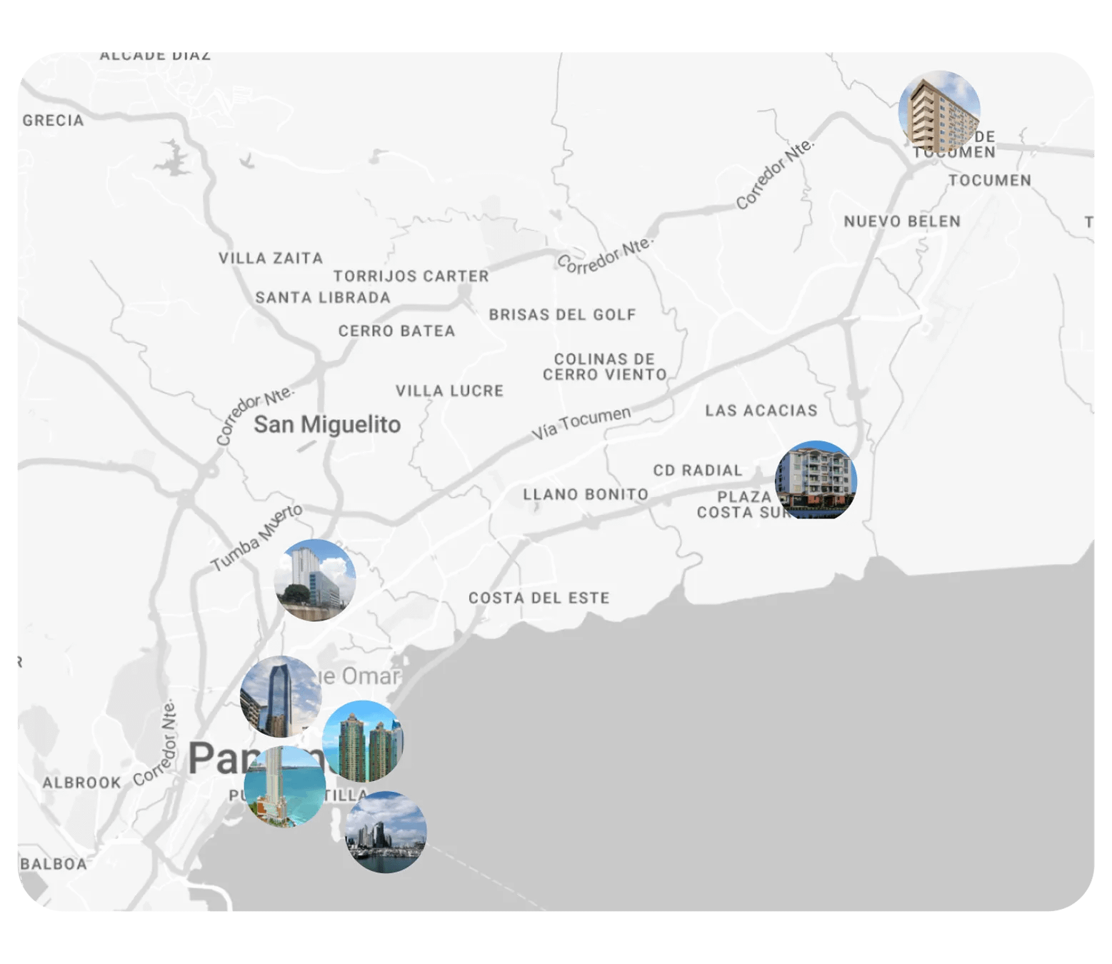Click the marina skyline property marker

[386, 833]
